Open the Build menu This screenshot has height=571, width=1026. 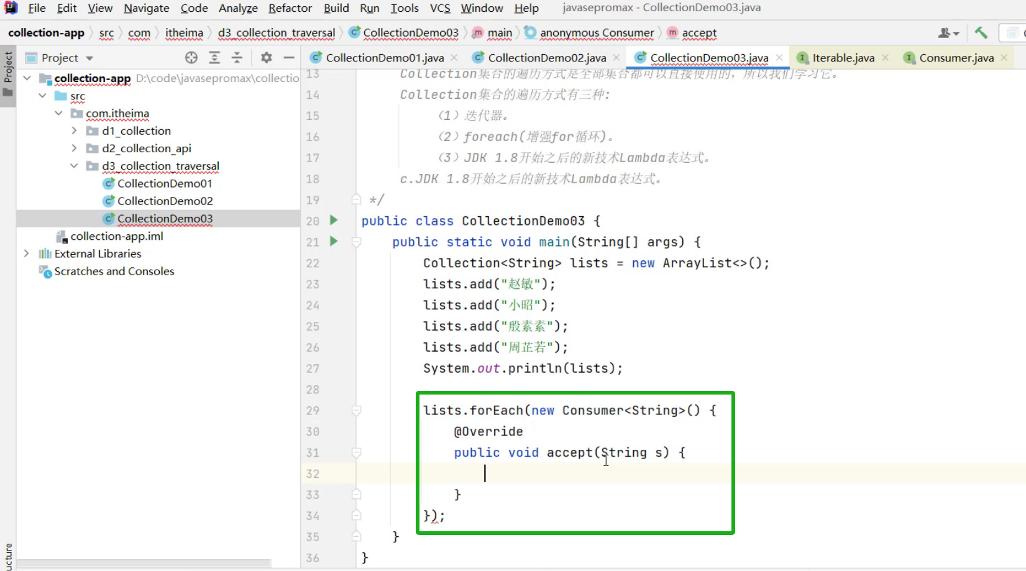click(x=336, y=8)
